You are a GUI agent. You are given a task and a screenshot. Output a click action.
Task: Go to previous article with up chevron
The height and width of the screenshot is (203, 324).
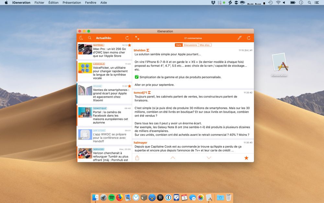[x=173, y=158]
